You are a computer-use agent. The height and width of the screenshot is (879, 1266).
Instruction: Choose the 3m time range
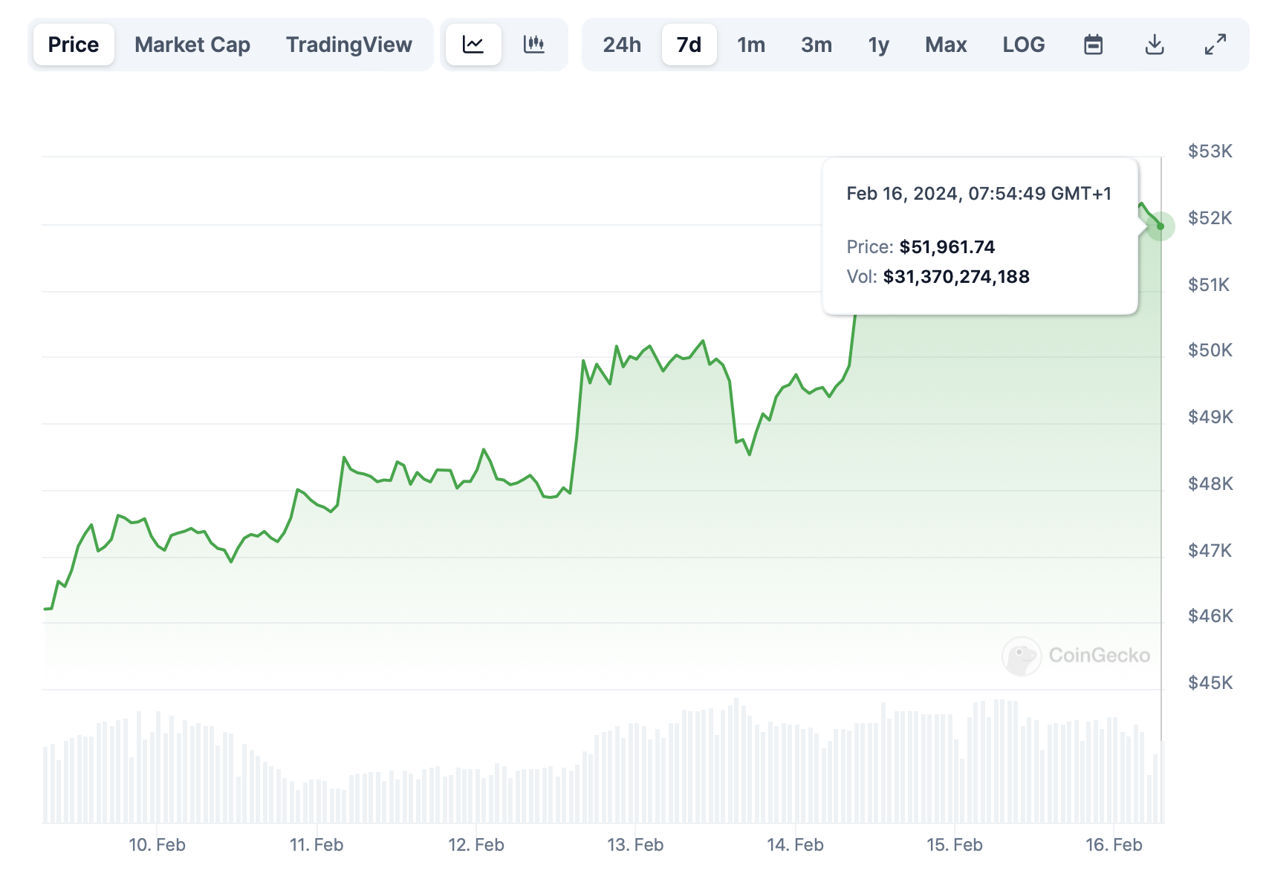[x=816, y=45]
